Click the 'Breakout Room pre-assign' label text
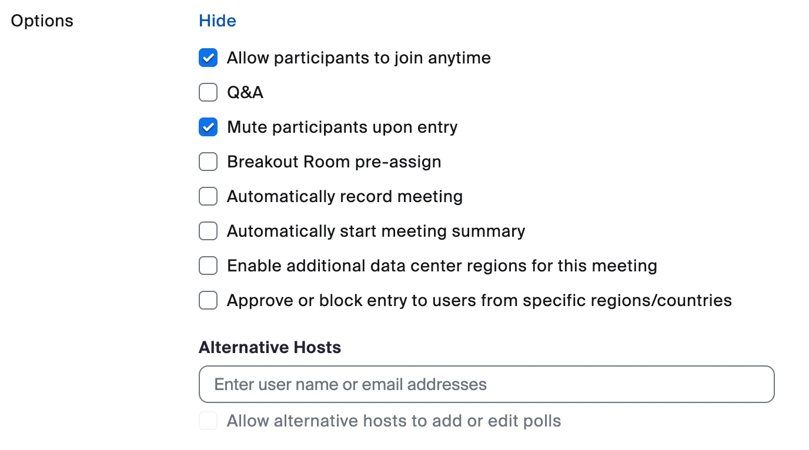Screen dimensions: 809x450 tap(334, 162)
